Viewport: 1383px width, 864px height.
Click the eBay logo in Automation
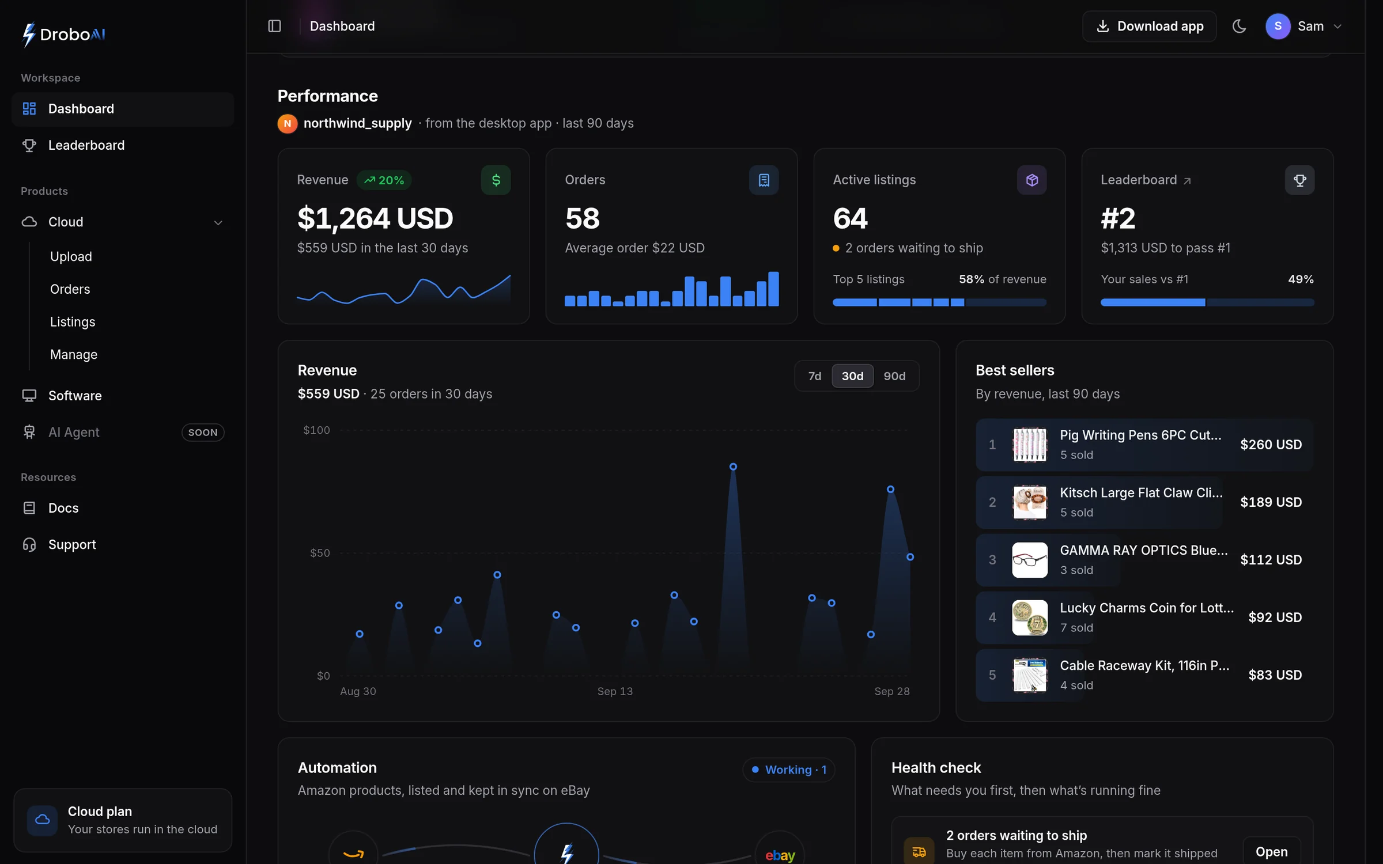[x=780, y=855]
